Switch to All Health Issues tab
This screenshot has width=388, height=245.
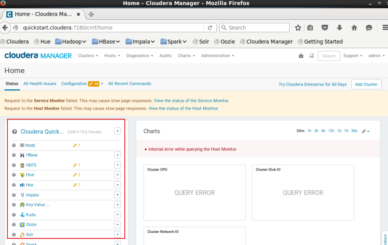[40, 84]
